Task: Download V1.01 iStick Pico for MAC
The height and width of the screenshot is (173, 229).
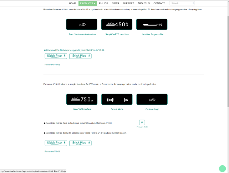Action: [x=80, y=143]
